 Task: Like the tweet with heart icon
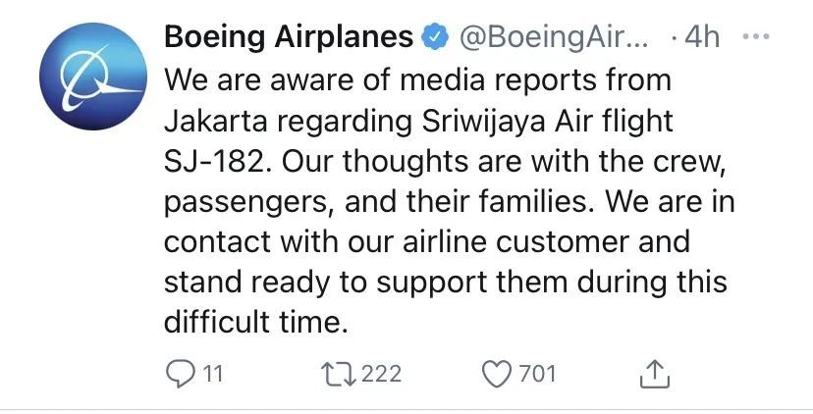coord(497,374)
